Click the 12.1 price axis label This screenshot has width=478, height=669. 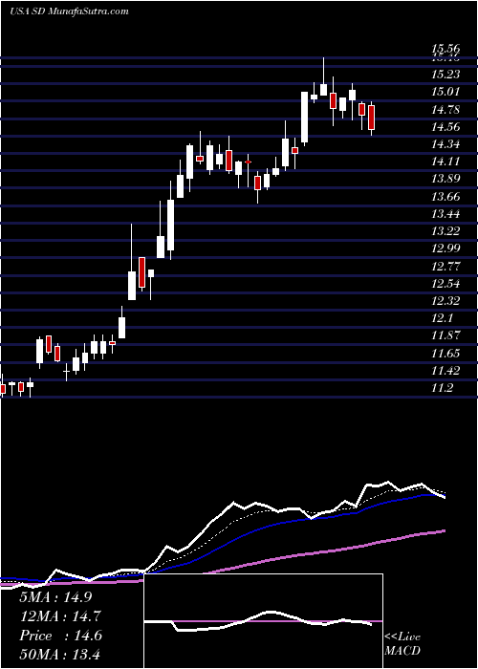444,318
